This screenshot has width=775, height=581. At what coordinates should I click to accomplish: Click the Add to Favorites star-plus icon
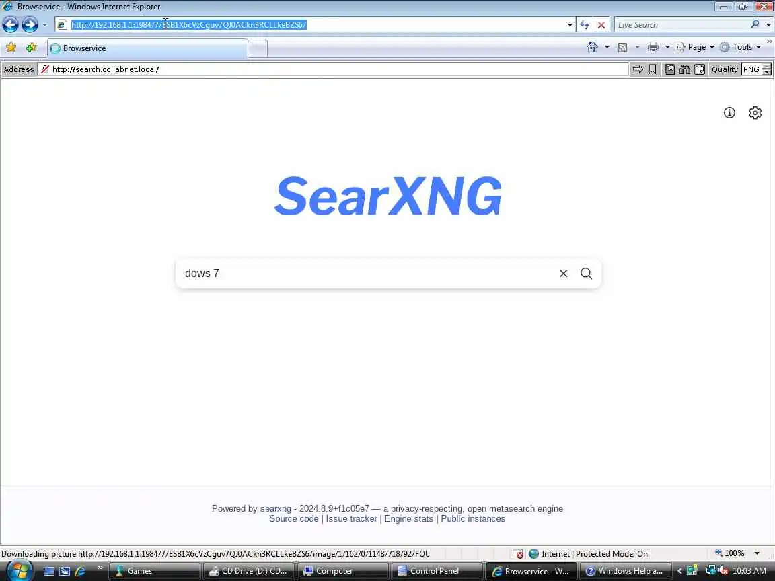(31, 48)
